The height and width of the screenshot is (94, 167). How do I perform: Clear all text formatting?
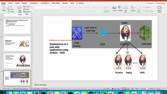tap(70, 7)
